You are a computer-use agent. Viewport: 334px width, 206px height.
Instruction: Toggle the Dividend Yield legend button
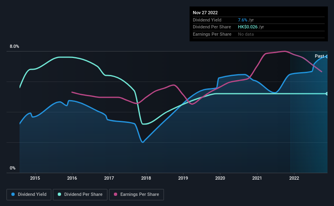tap(29, 195)
